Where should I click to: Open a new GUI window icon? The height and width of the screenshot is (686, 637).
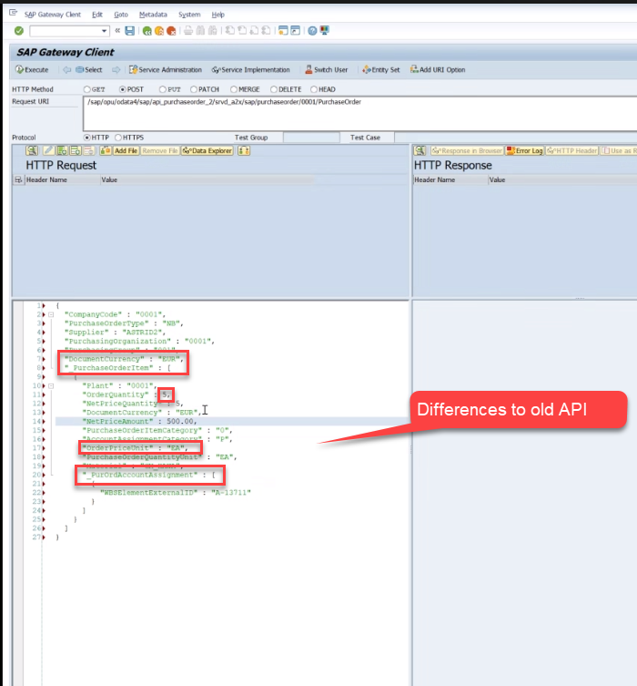(x=283, y=31)
